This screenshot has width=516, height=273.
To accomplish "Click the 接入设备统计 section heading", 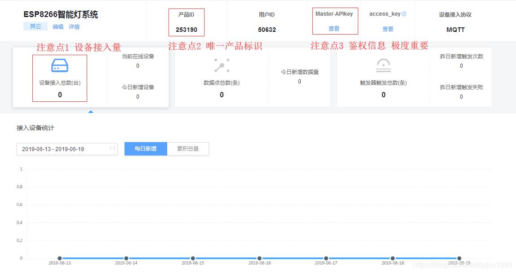I will [x=35, y=128].
